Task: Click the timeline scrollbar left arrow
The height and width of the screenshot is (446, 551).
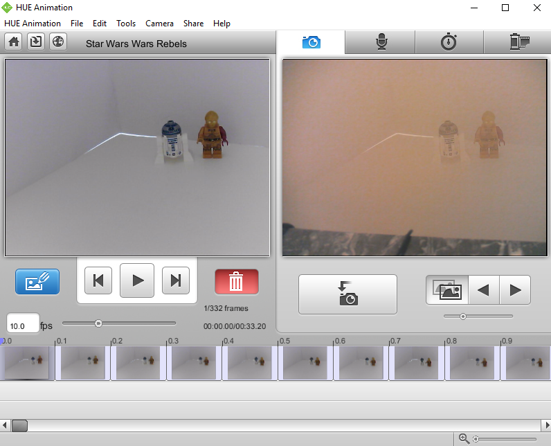Action: [x=5, y=425]
